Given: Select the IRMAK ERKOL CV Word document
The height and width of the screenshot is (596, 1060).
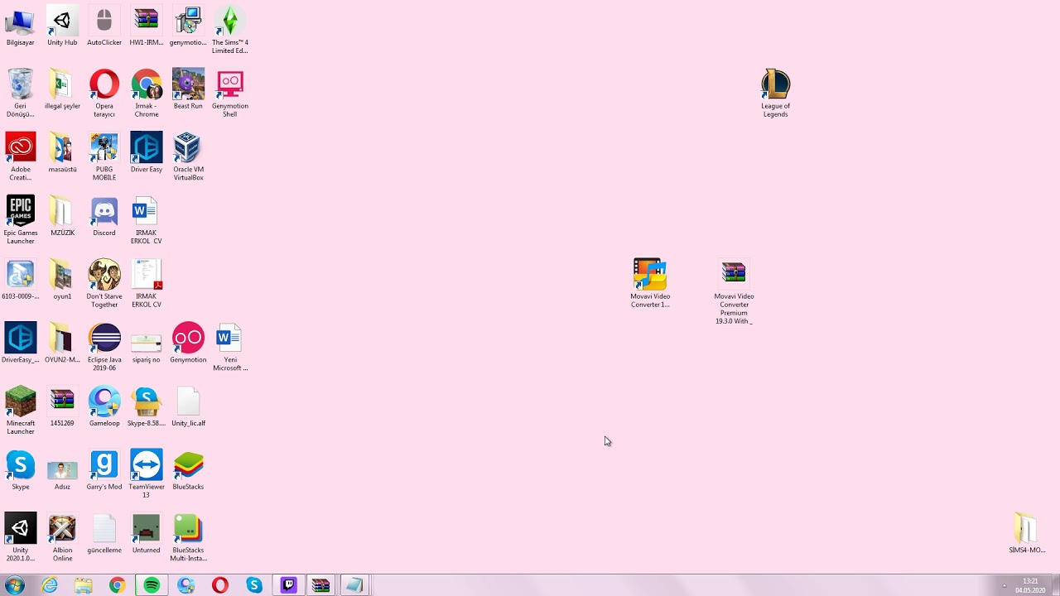Looking at the screenshot, I should 147,221.
